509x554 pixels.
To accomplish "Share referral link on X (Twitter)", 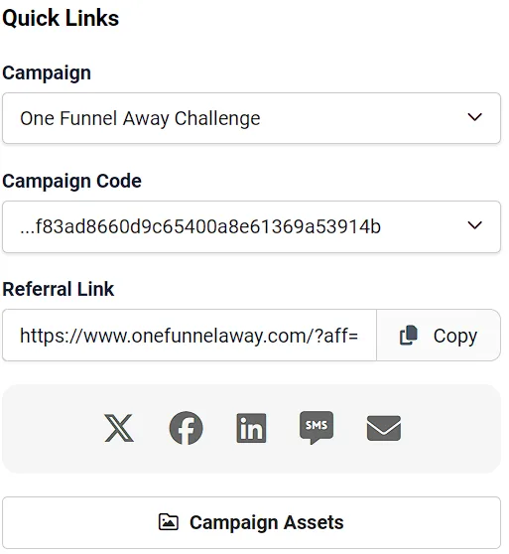I will tap(119, 428).
